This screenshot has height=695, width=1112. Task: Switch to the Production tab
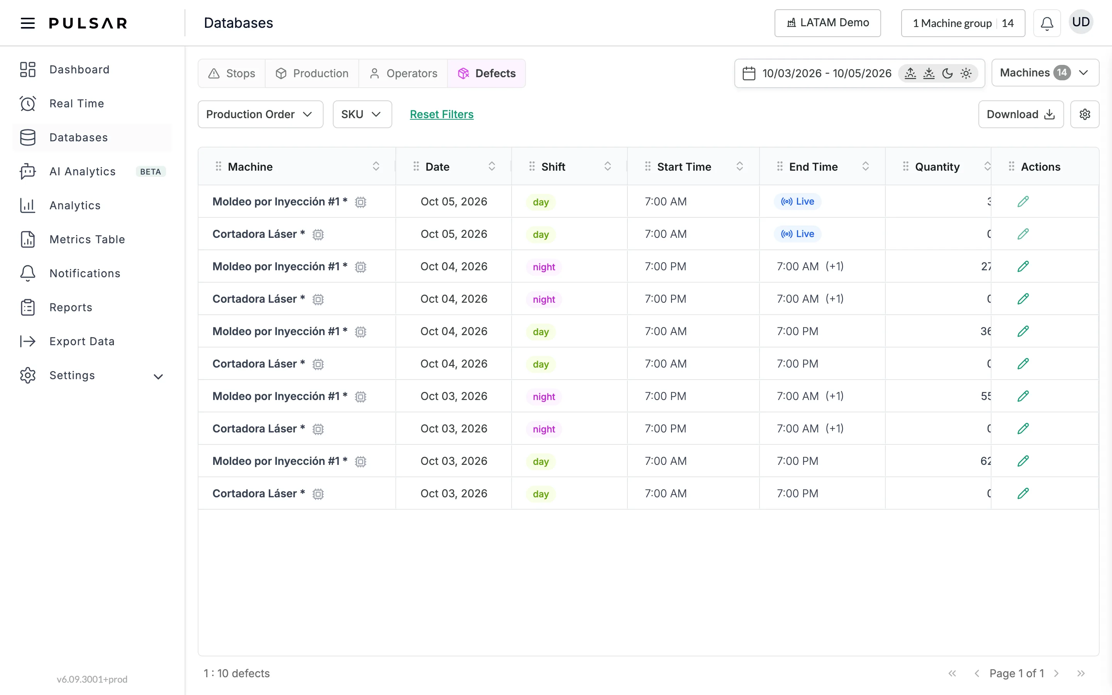(x=312, y=73)
